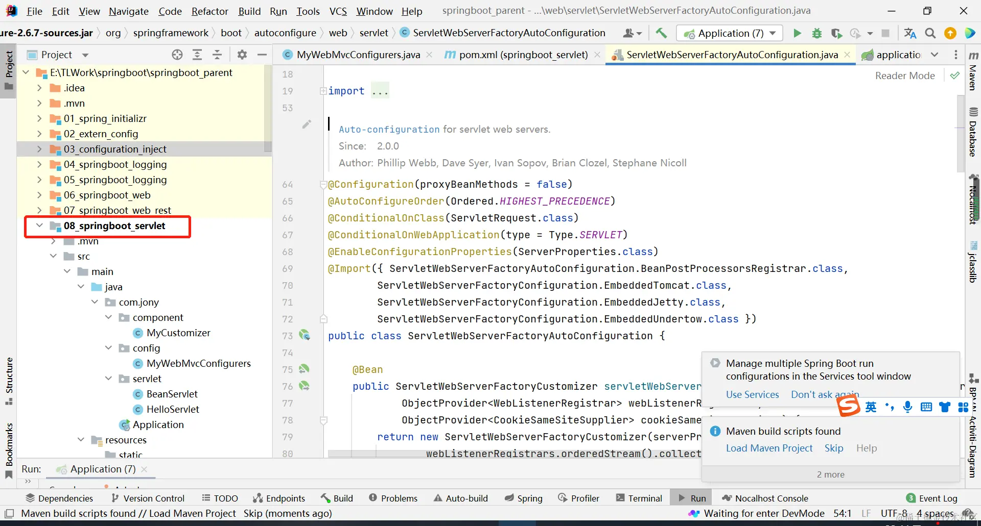
Task: Open the Maven tool window
Action: click(973, 71)
